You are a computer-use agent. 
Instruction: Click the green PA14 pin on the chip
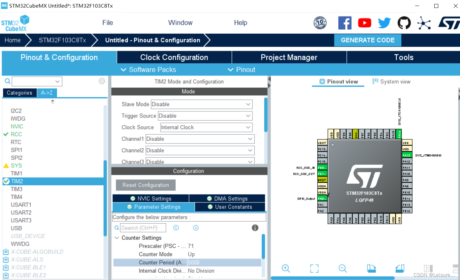point(400,134)
